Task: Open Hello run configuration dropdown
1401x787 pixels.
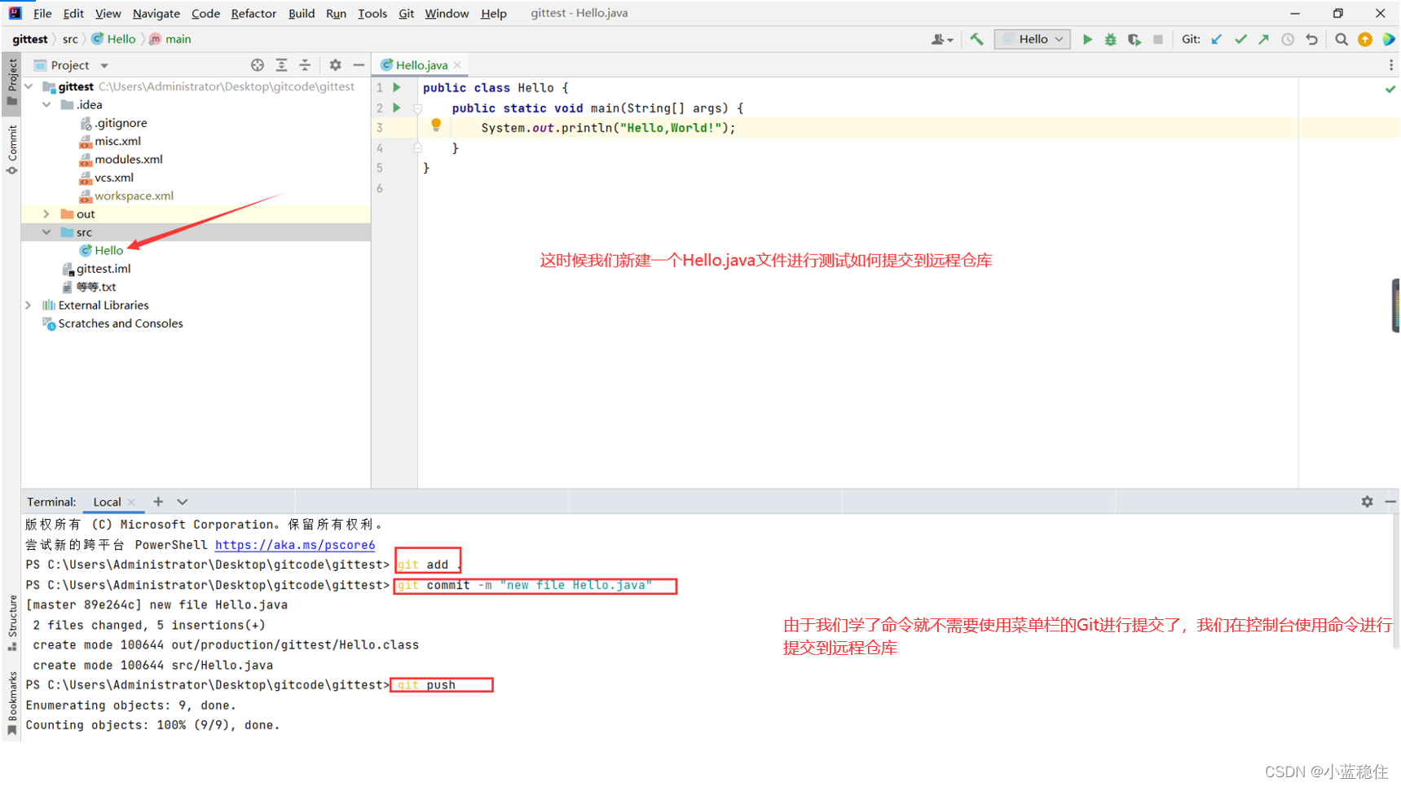Action: (1032, 39)
